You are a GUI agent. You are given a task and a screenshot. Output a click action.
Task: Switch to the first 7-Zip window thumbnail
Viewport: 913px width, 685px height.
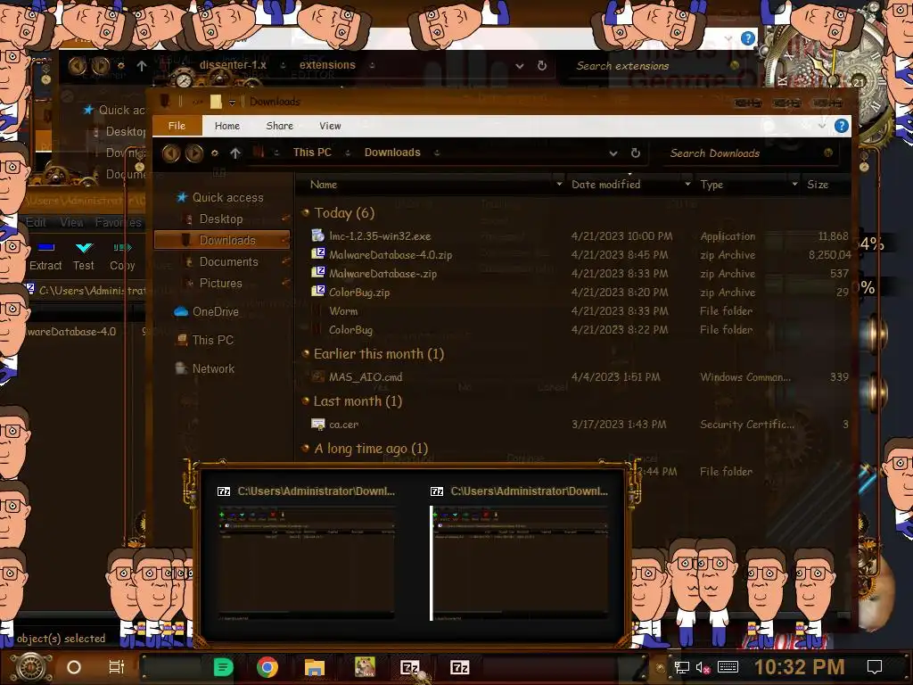pyautogui.click(x=306, y=553)
